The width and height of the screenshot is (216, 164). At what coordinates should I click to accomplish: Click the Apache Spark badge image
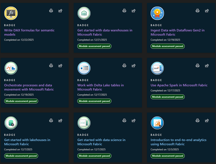tap(157, 68)
